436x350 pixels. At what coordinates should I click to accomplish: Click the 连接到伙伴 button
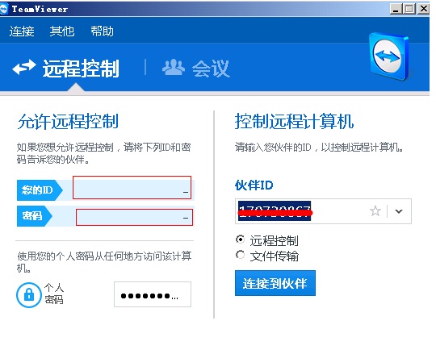275,283
